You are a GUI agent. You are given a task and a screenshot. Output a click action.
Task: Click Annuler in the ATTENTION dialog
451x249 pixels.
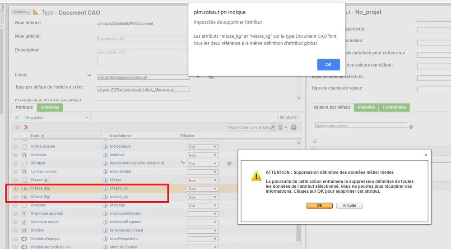(x=349, y=206)
